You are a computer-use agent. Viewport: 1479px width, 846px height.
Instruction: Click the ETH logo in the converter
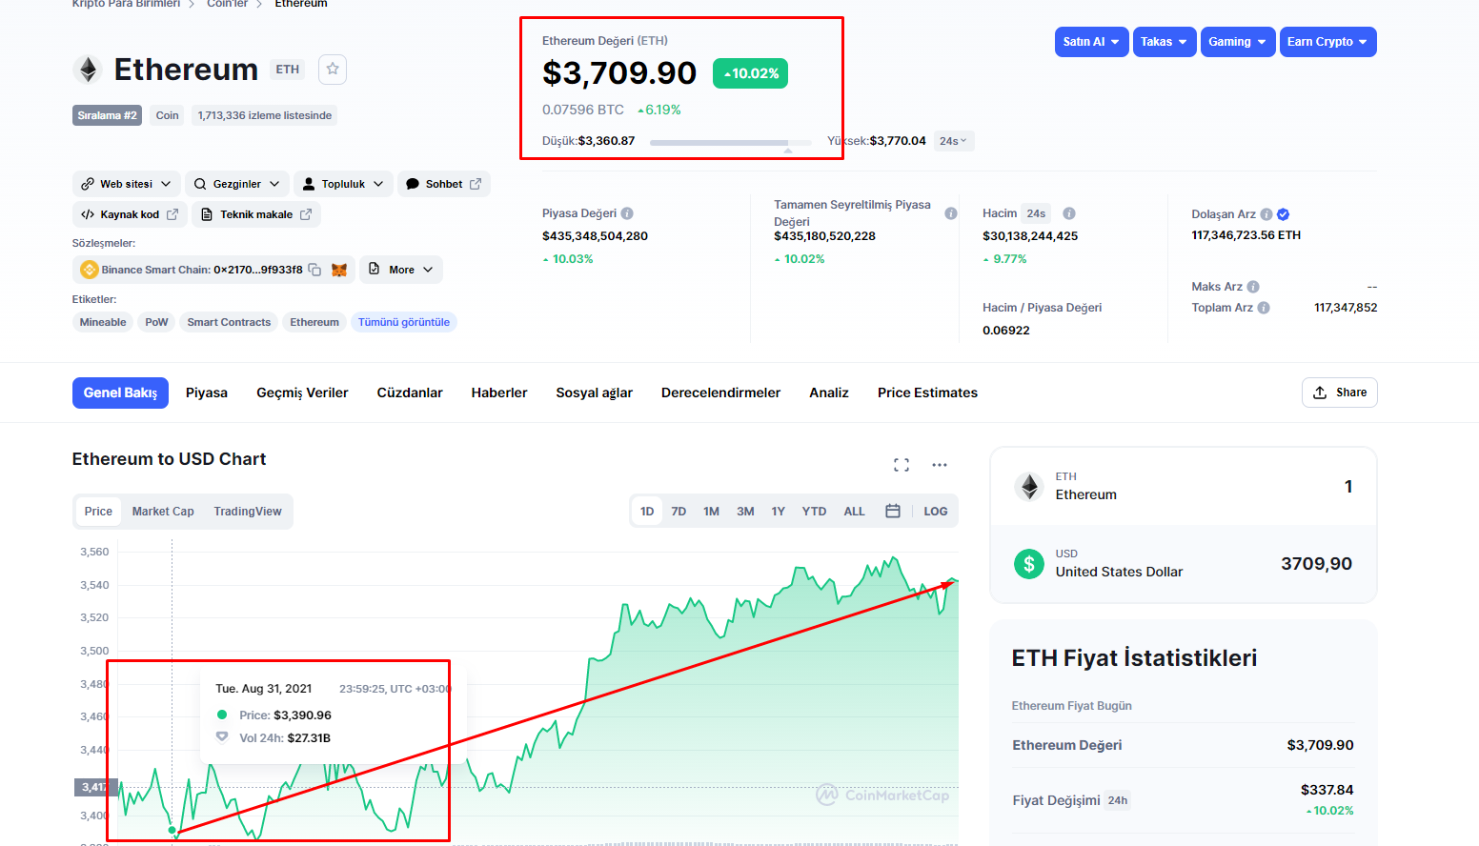point(1029,487)
